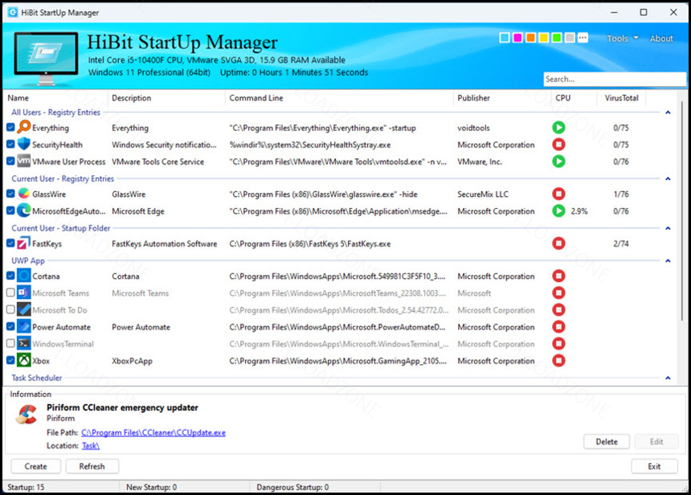Viewport: 691px width, 495px height.
Task: Open the Task\ location link
Action: click(x=90, y=446)
